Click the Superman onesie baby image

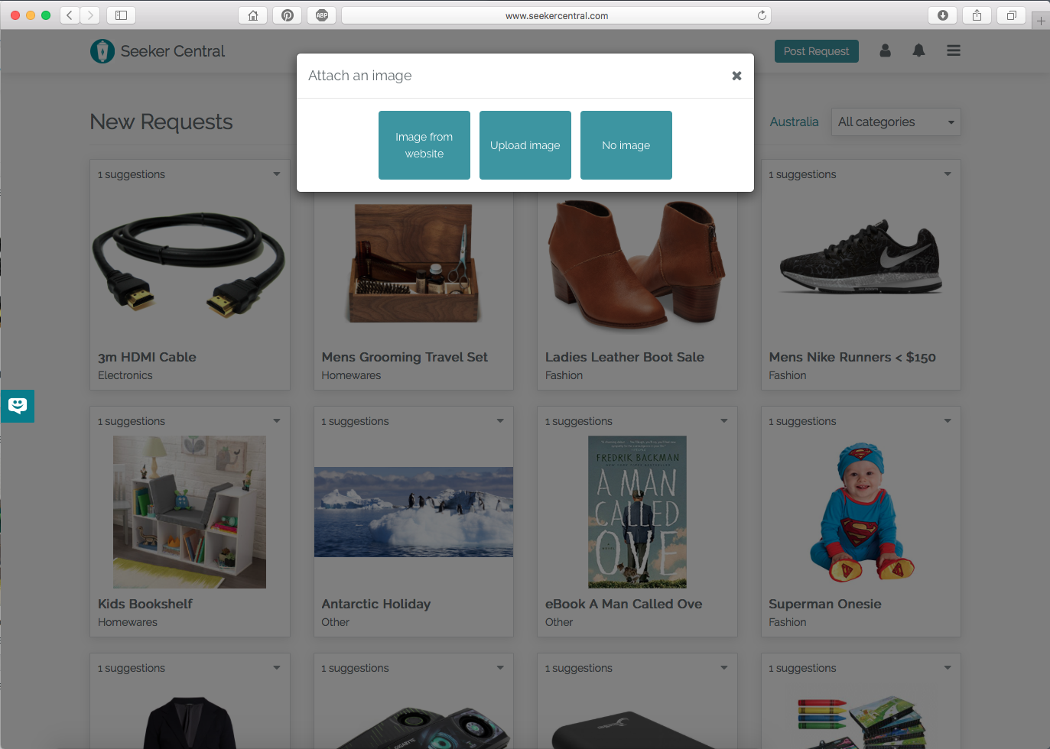[x=861, y=512]
